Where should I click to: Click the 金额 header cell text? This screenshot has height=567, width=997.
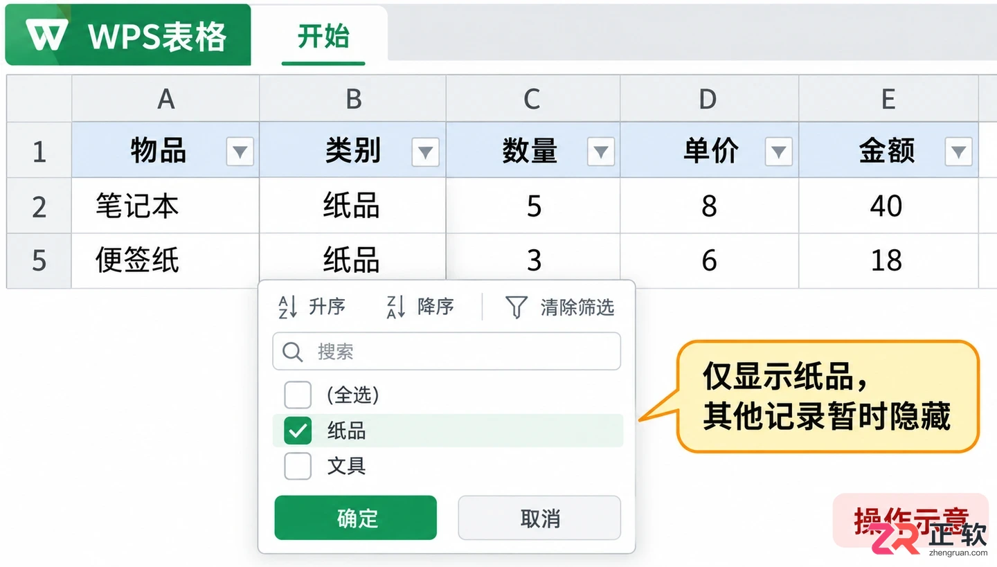click(887, 150)
